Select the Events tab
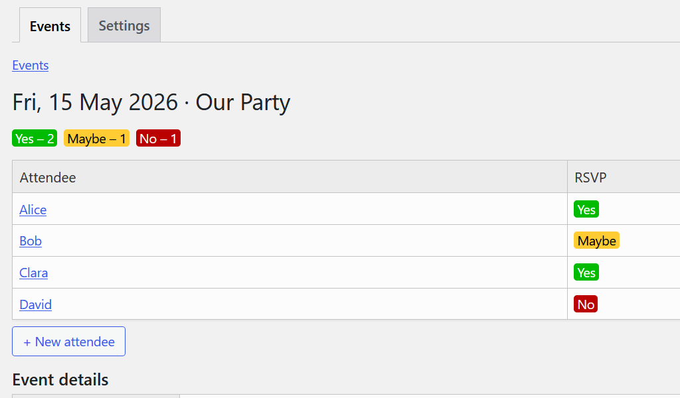The height and width of the screenshot is (398, 680). point(50,25)
